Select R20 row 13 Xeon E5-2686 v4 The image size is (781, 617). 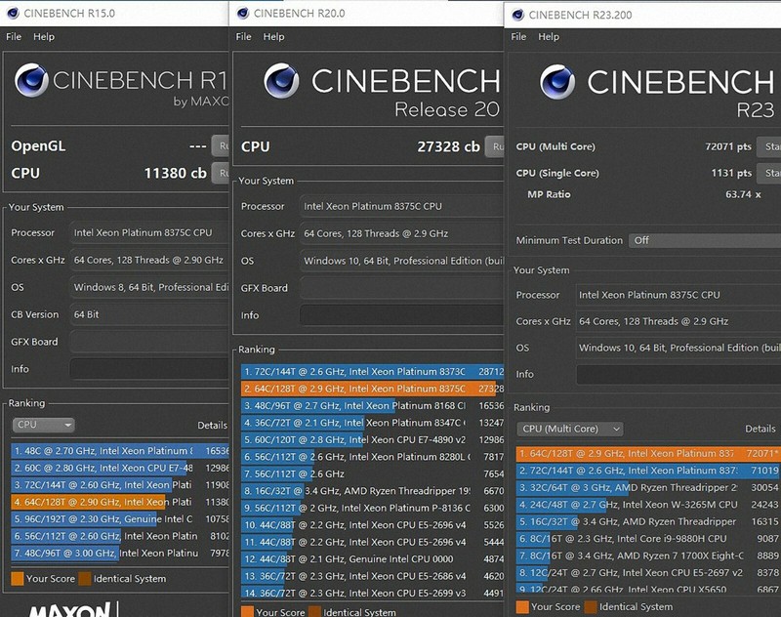[373, 576]
